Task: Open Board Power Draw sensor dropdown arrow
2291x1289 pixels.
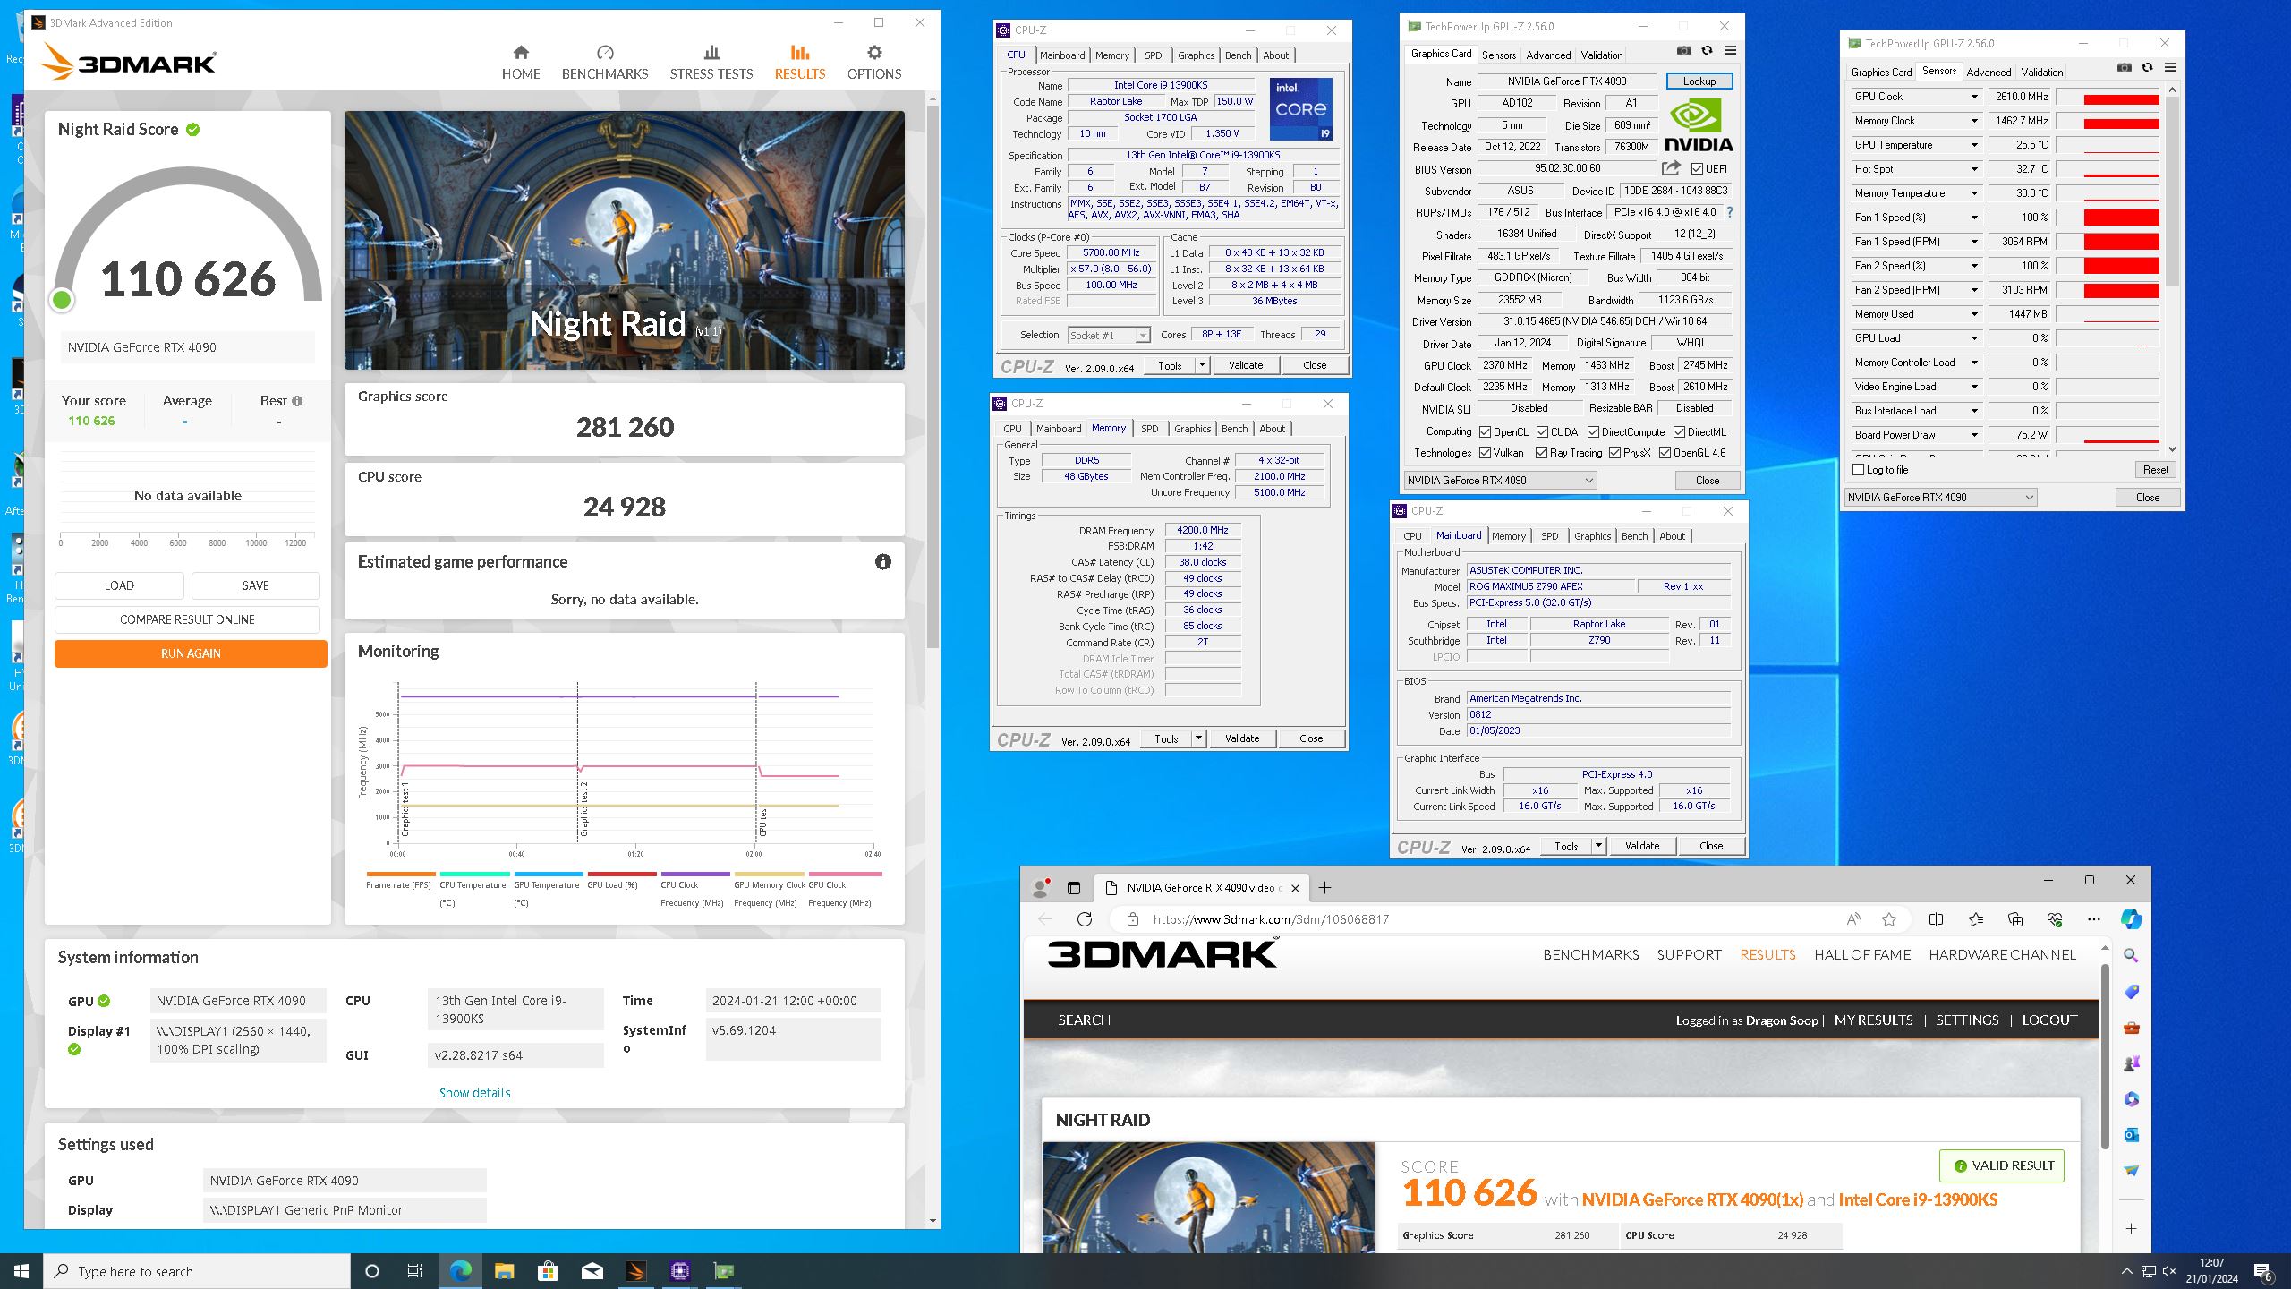Action: coord(1974,435)
